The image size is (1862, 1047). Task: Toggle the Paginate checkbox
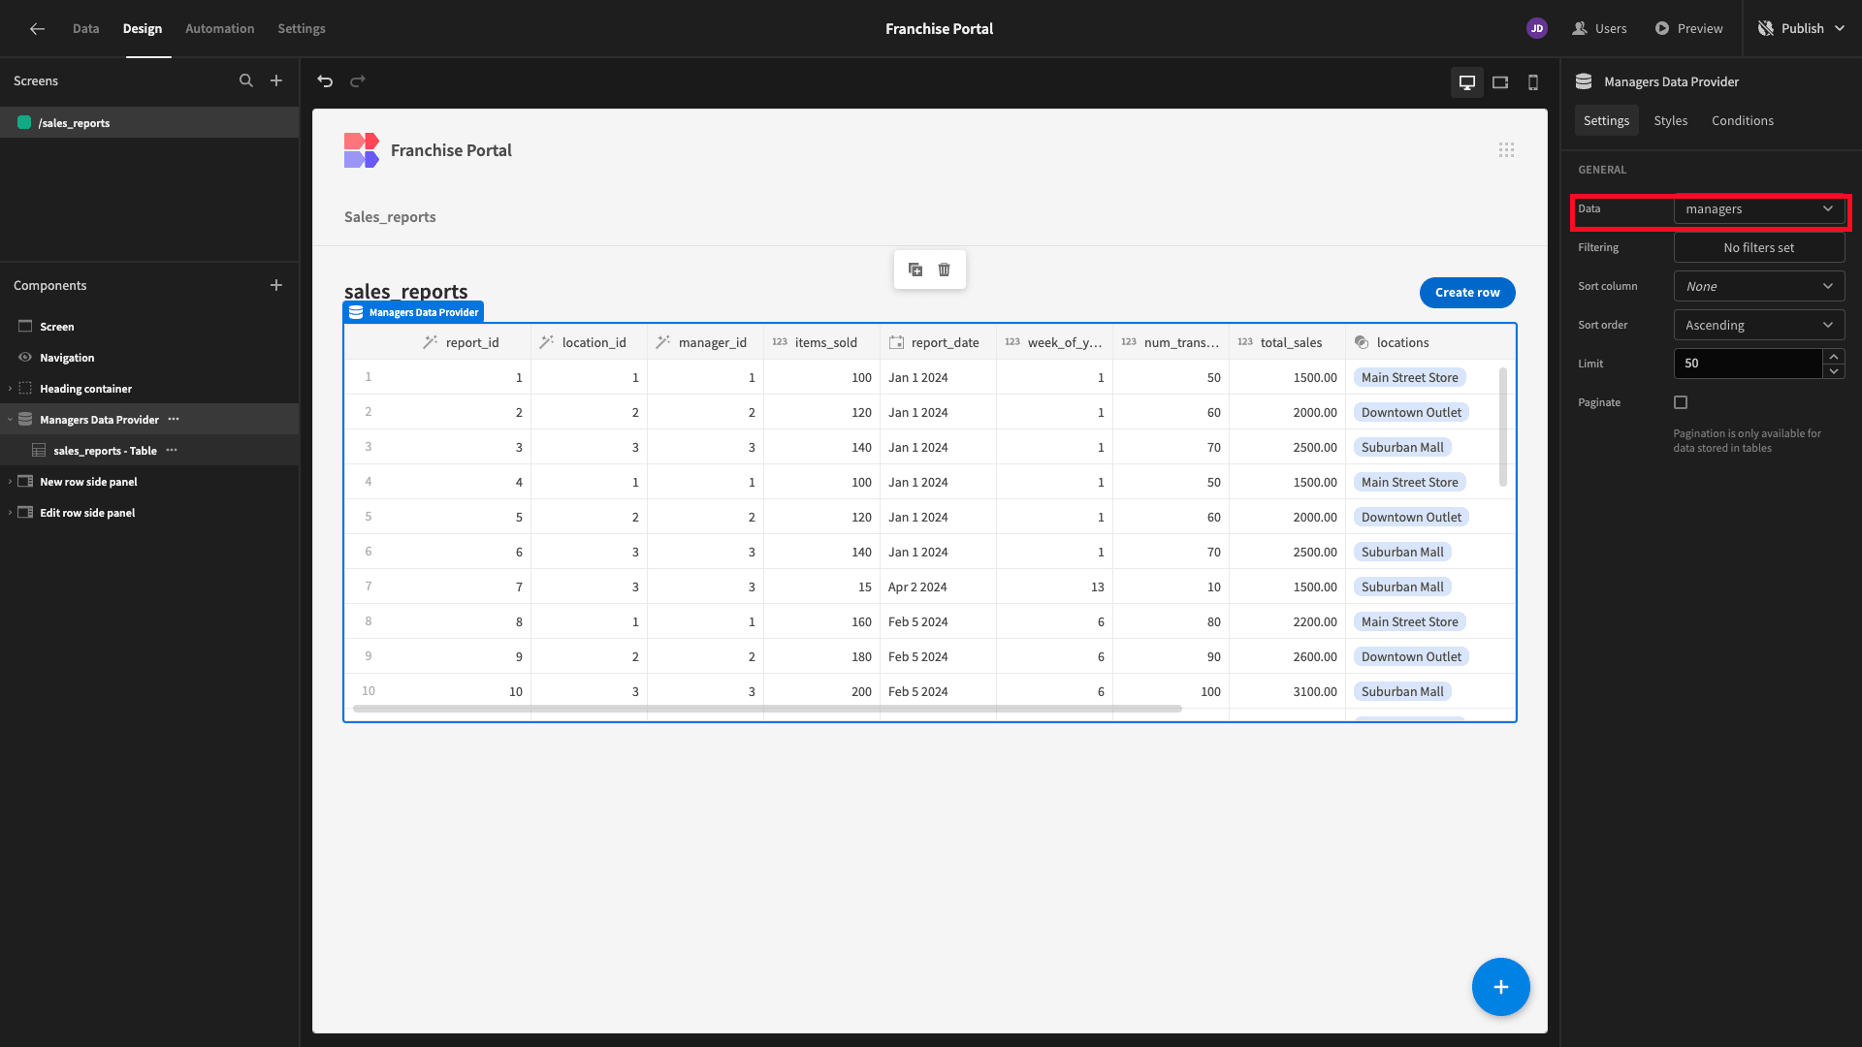pos(1681,402)
